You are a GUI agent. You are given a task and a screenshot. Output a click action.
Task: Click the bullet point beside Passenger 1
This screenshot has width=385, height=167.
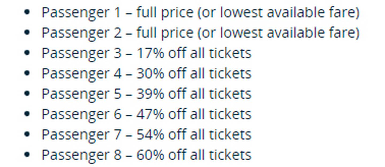(27, 12)
